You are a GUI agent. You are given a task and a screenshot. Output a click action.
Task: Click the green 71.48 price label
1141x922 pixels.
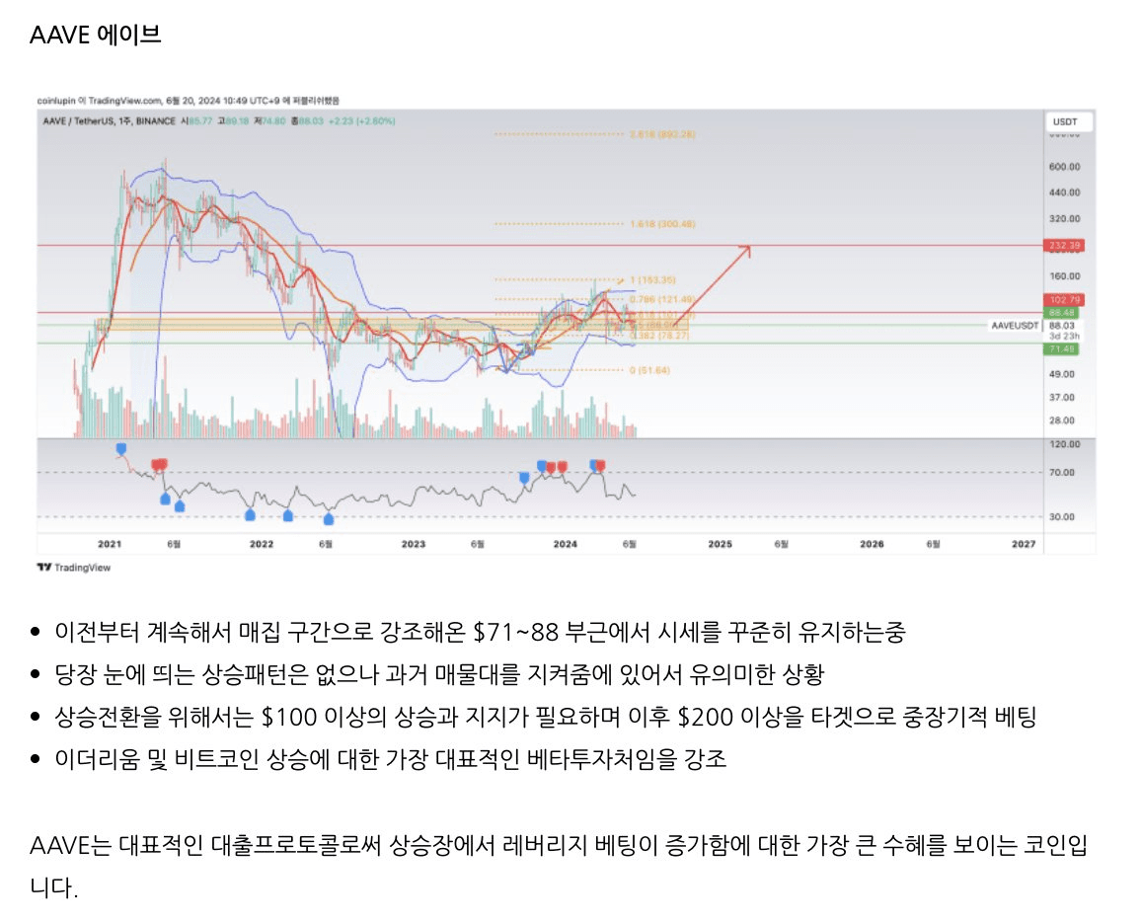[1062, 349]
